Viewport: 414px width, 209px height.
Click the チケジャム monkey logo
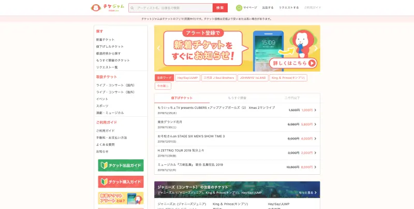click(107, 8)
